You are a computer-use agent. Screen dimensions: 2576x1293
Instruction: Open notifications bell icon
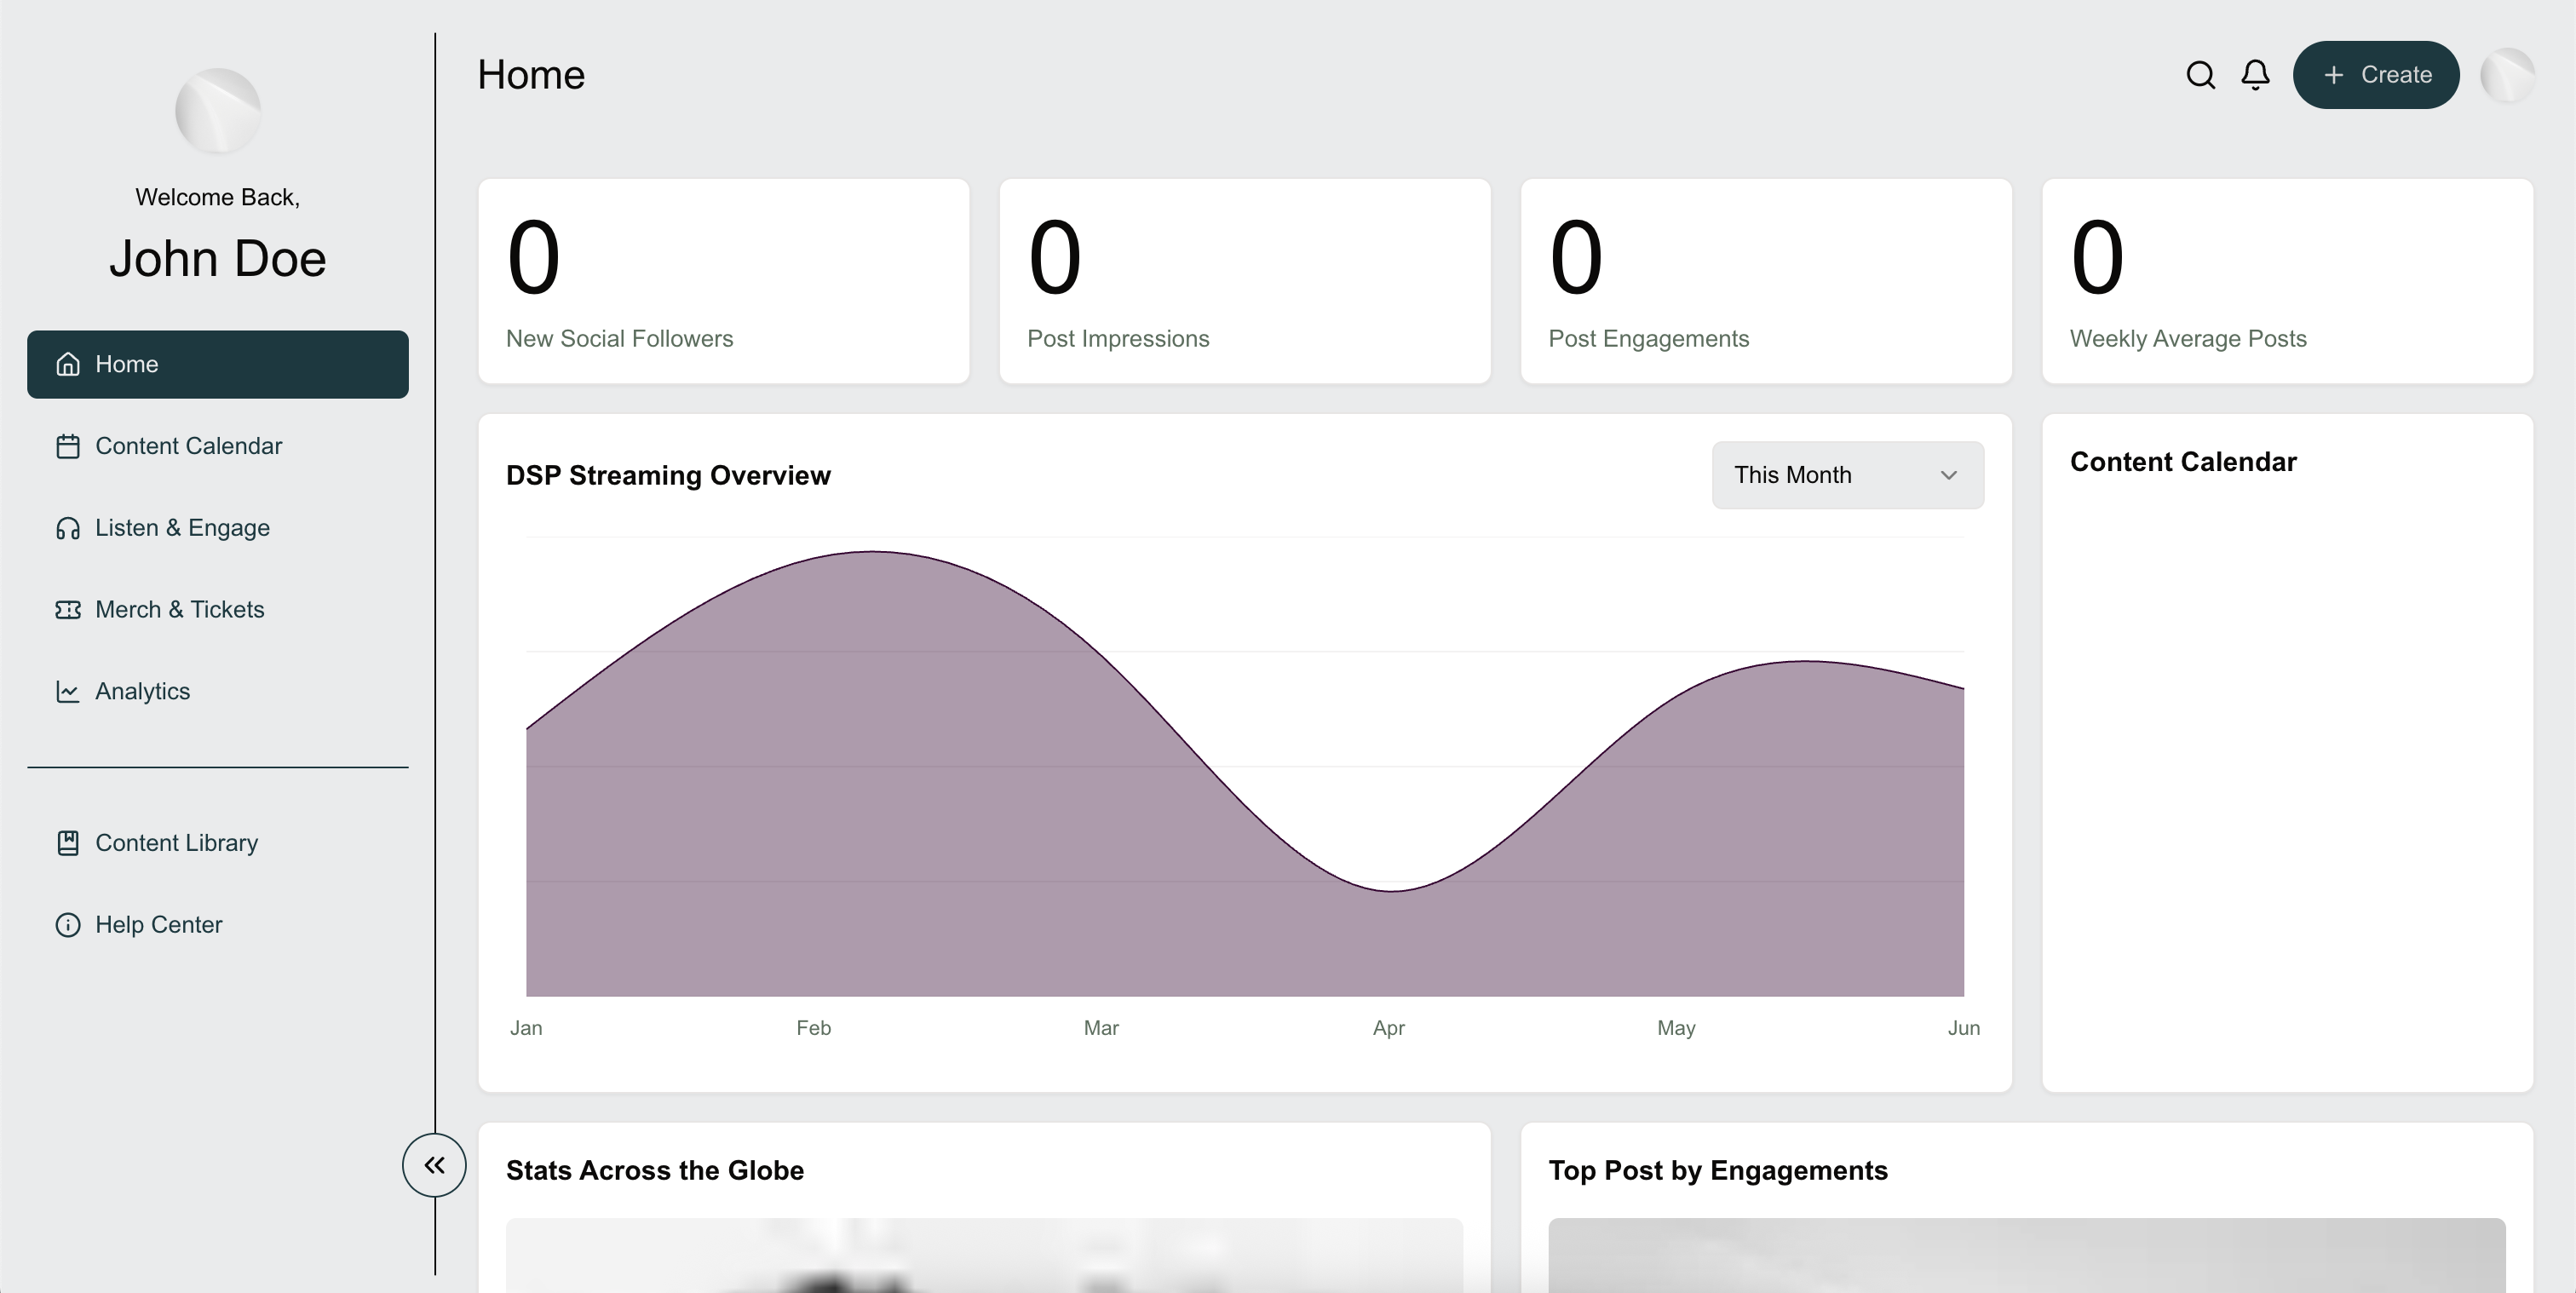coord(2255,75)
